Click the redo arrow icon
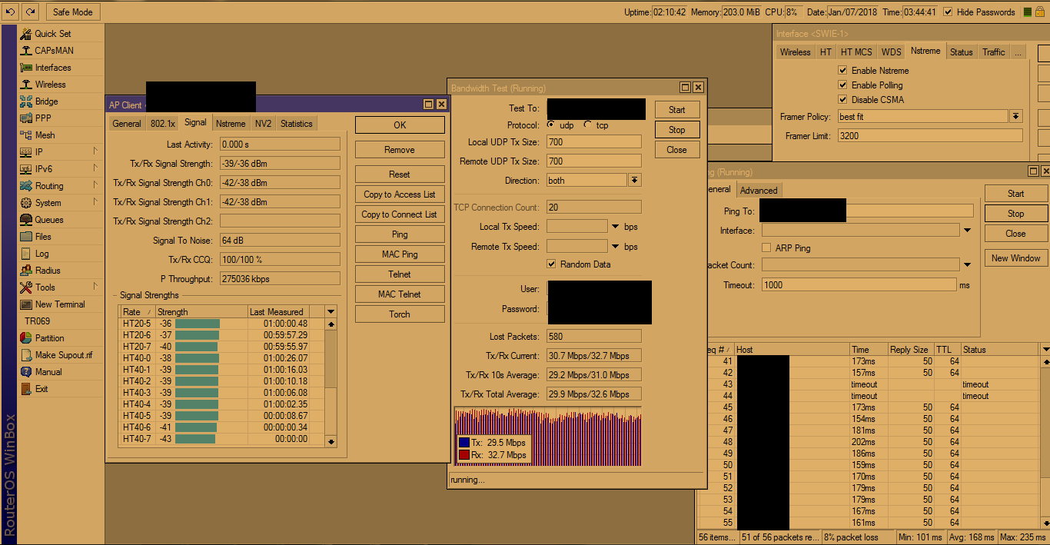1050x545 pixels. pyautogui.click(x=30, y=12)
